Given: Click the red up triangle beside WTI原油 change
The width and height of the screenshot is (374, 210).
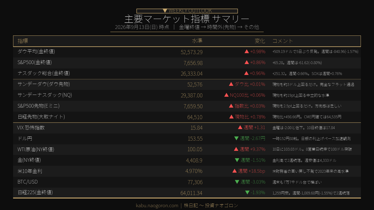Looking at the screenshot, I should (x=236, y=149).
